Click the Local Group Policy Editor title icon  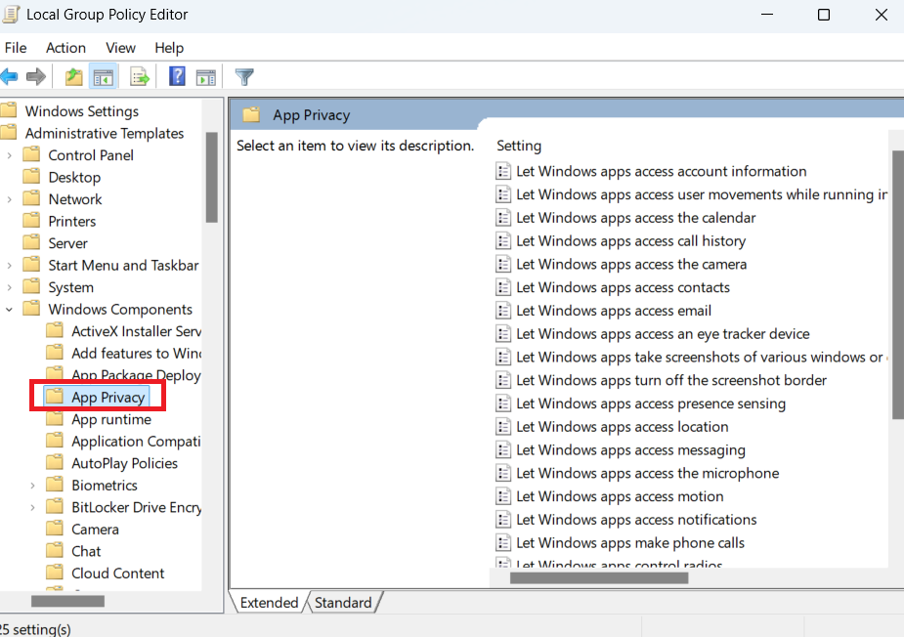coord(11,14)
